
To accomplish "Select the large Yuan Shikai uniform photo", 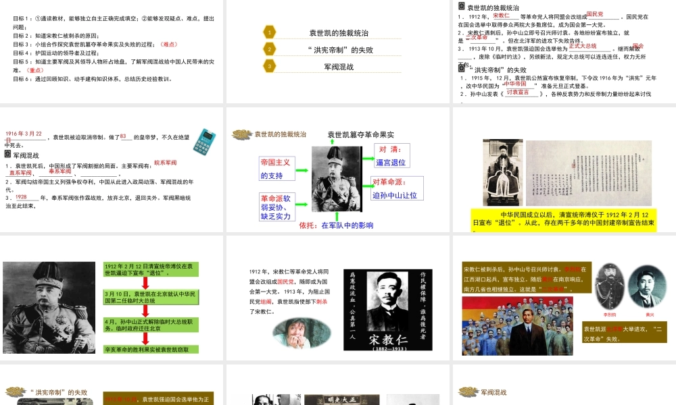I will pos(49,308).
